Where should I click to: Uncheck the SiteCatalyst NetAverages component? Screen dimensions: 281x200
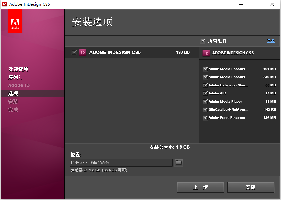(205, 109)
